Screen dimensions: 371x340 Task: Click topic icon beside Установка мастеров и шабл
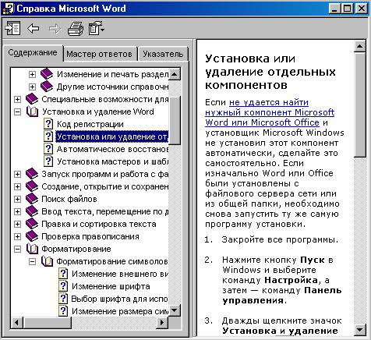click(48, 161)
